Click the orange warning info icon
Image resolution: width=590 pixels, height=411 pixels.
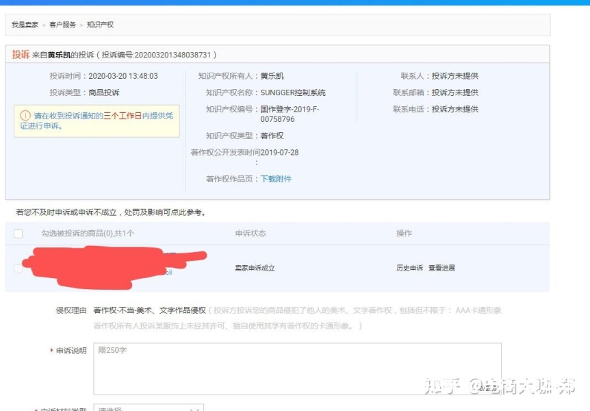point(25,116)
